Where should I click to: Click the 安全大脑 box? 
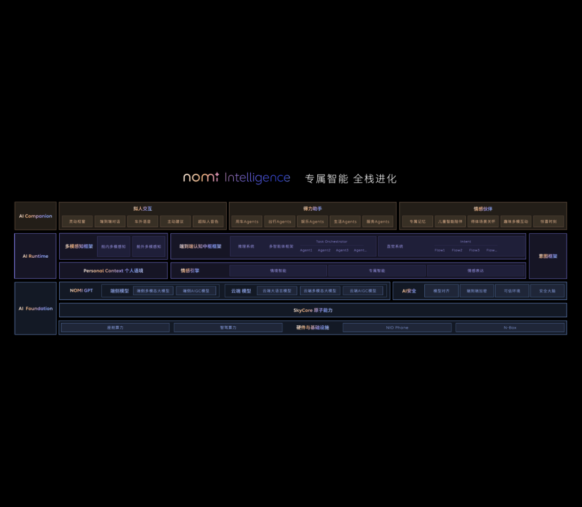click(547, 291)
